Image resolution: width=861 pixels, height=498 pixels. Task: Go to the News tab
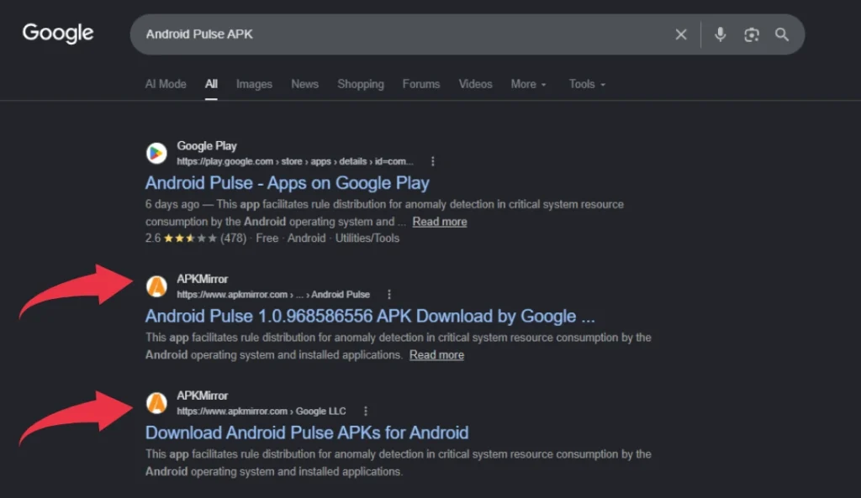coord(304,84)
